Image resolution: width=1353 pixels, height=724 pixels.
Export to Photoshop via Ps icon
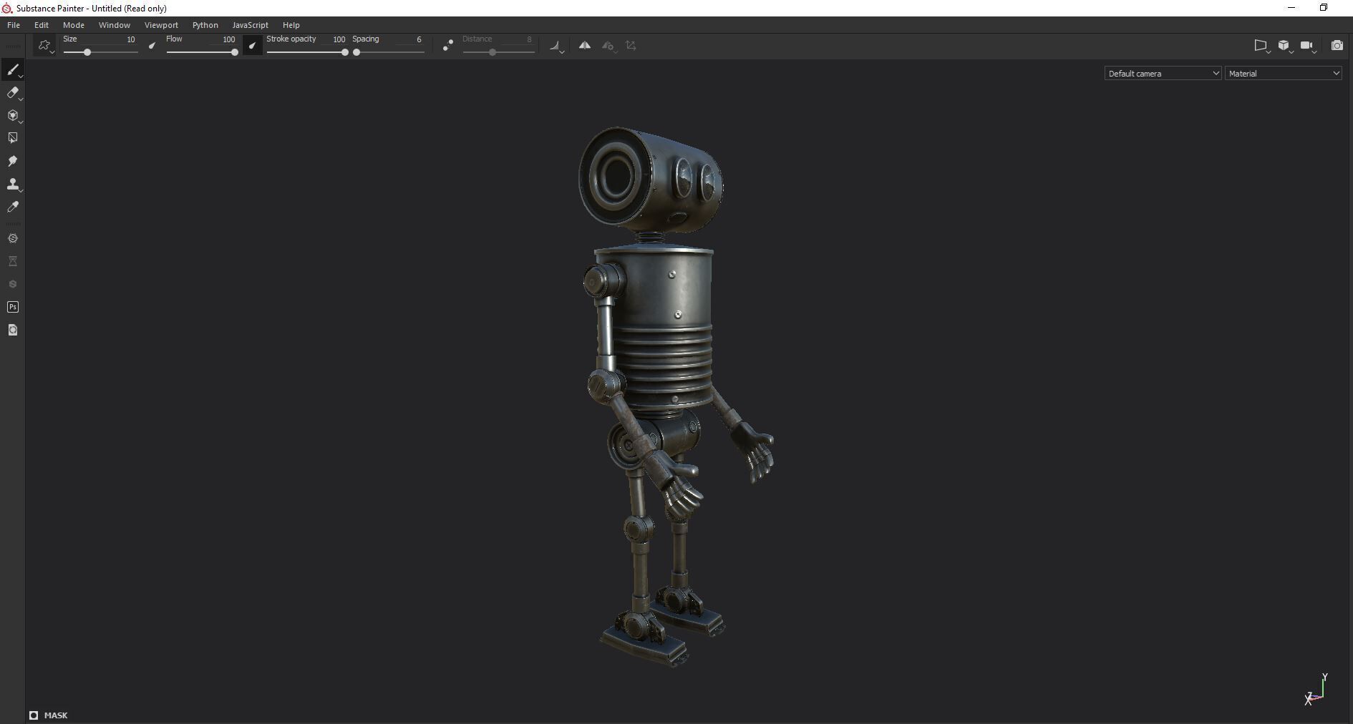coord(13,307)
